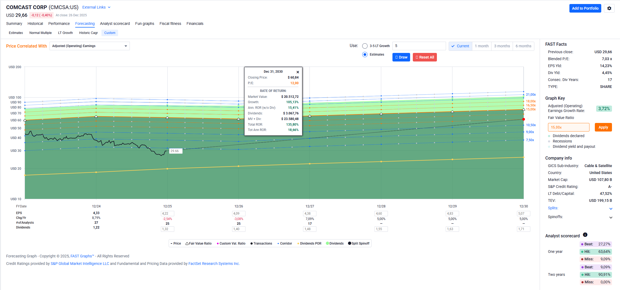Expand the Splits section
Screen dimensions: 620x290
coord(611,208)
